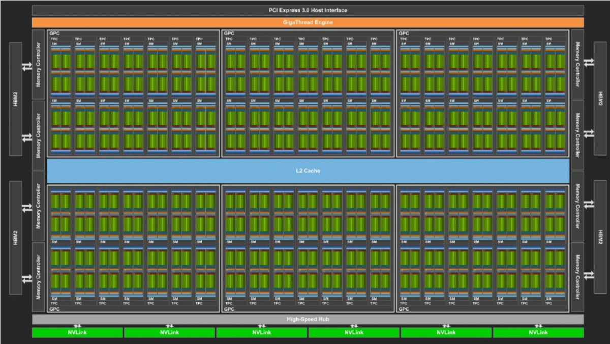Click the leftmost green NVLink block
Image resolution: width=610 pixels, height=344 pixels.
coord(77,333)
